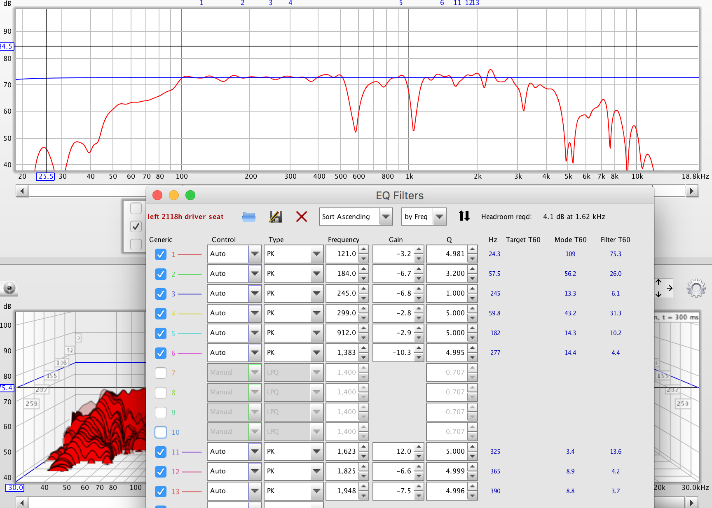Increase gain of filter 13 stepper up
Viewport: 712px width, 508px height.
[x=419, y=487]
